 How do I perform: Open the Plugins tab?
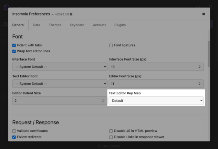(120, 25)
